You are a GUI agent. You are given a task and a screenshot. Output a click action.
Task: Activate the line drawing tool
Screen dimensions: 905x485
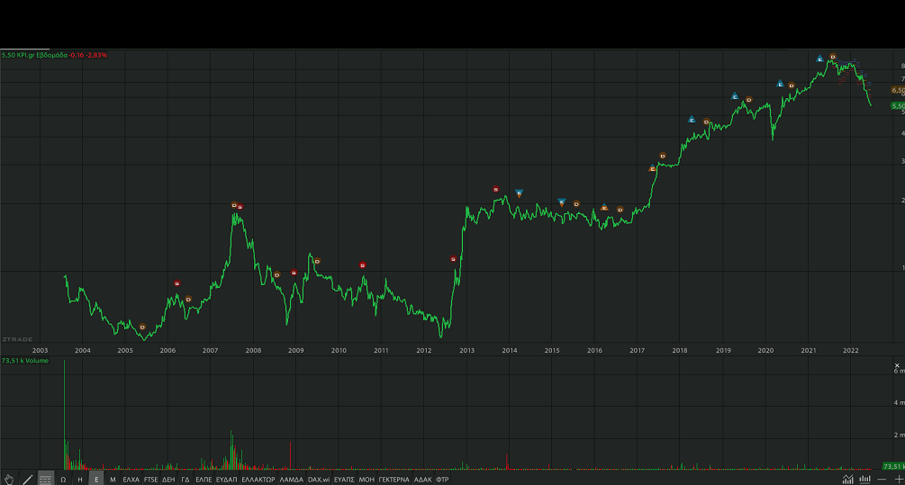pyautogui.click(x=27, y=479)
